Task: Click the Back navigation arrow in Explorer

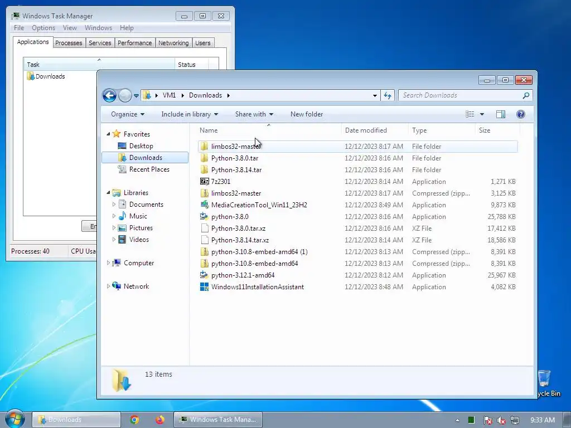Action: (109, 95)
